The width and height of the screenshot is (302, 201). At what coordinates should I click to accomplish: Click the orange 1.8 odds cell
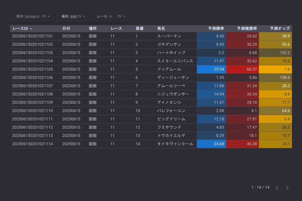coord(275,69)
